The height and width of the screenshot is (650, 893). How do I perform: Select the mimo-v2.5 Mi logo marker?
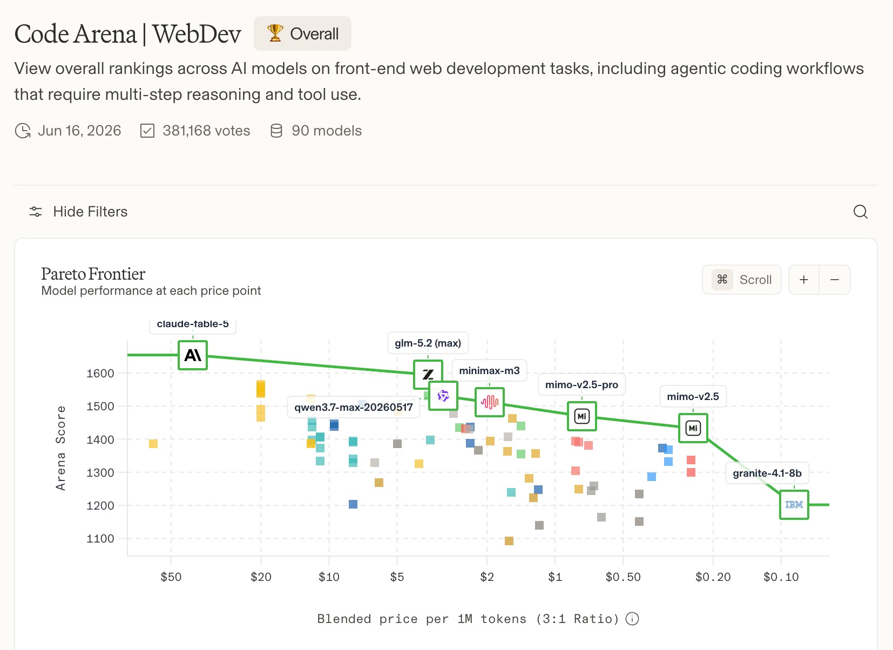coord(693,428)
